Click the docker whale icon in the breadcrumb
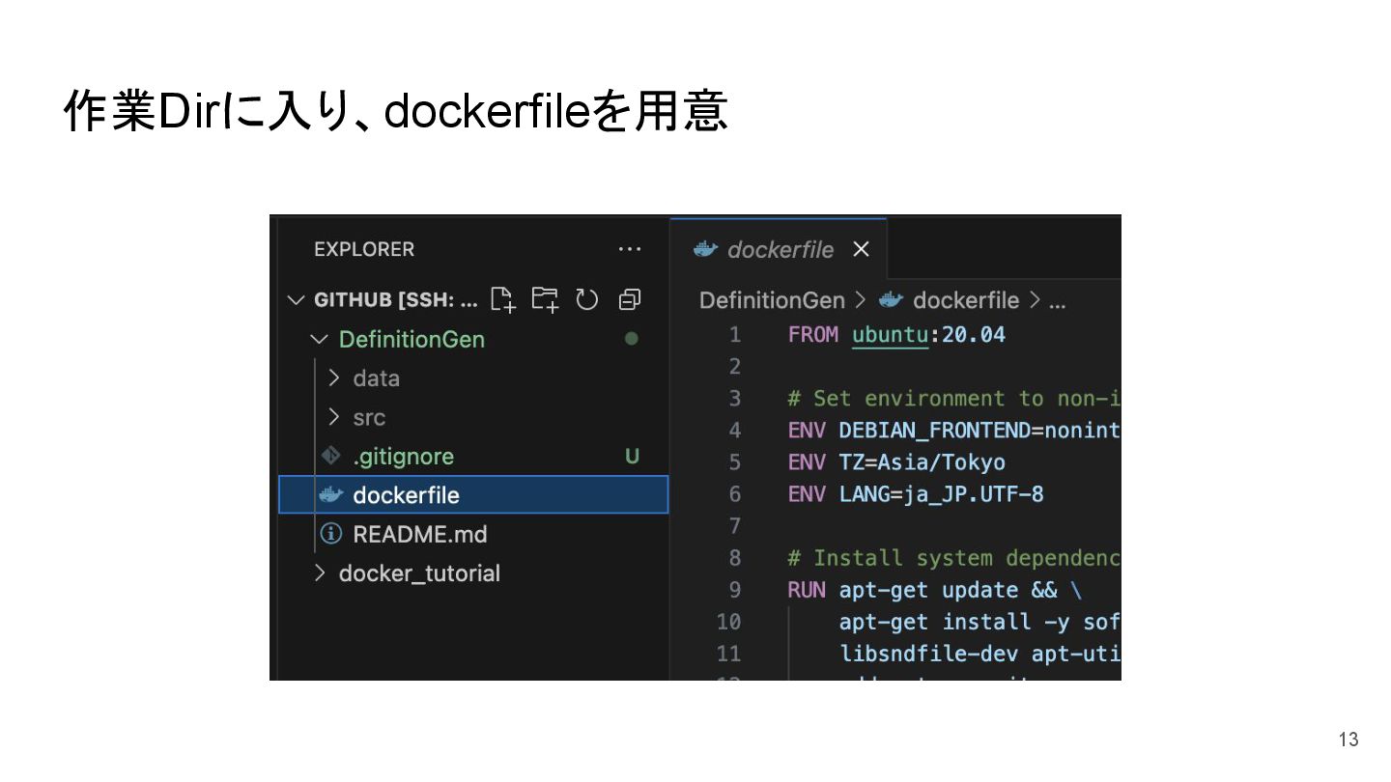This screenshot has height=782, width=1391. coord(892,300)
